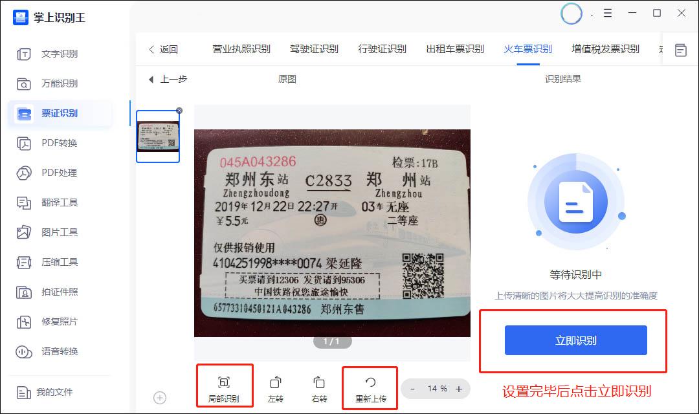The width and height of the screenshot is (699, 414).
Task: Select the train ticket thumbnail
Action: click(157, 136)
